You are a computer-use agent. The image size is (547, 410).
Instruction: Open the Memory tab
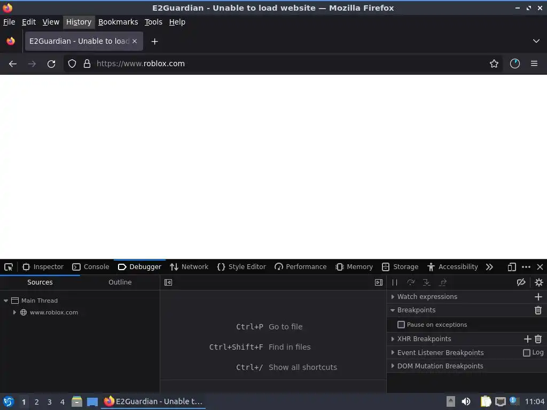354,267
